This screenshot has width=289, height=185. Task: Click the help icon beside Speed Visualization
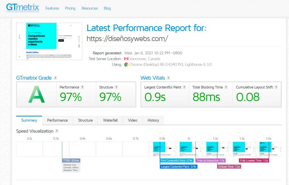(x=57, y=131)
